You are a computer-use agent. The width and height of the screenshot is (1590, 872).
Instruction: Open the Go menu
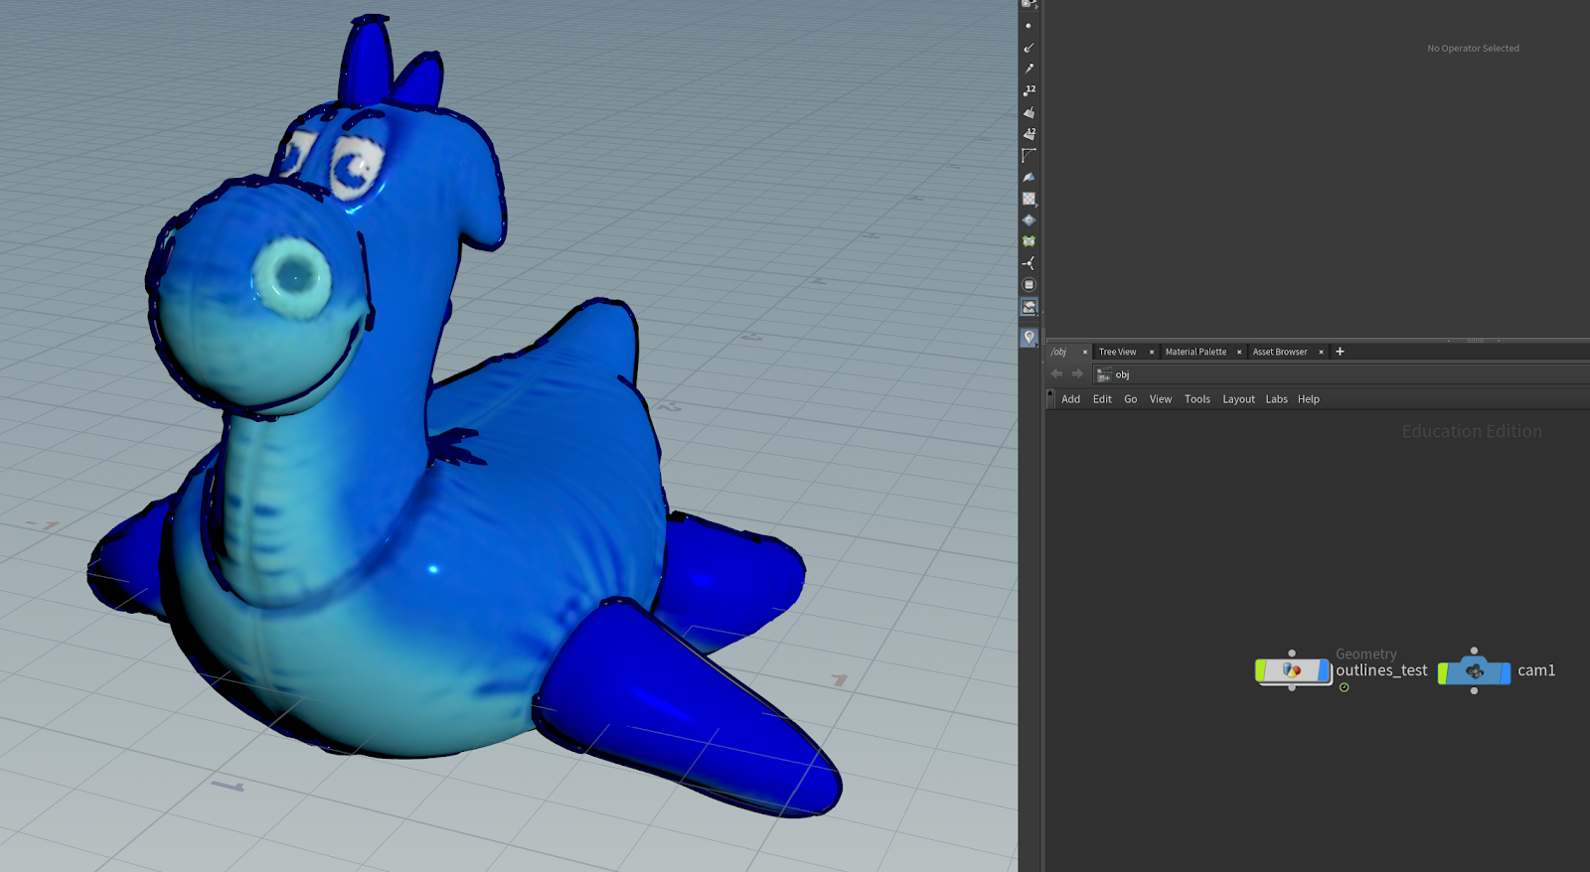click(x=1131, y=399)
